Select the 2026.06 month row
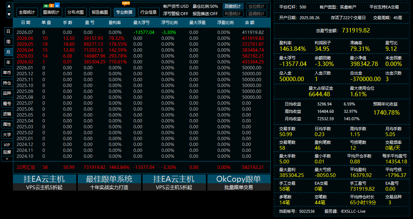 [142, 38]
